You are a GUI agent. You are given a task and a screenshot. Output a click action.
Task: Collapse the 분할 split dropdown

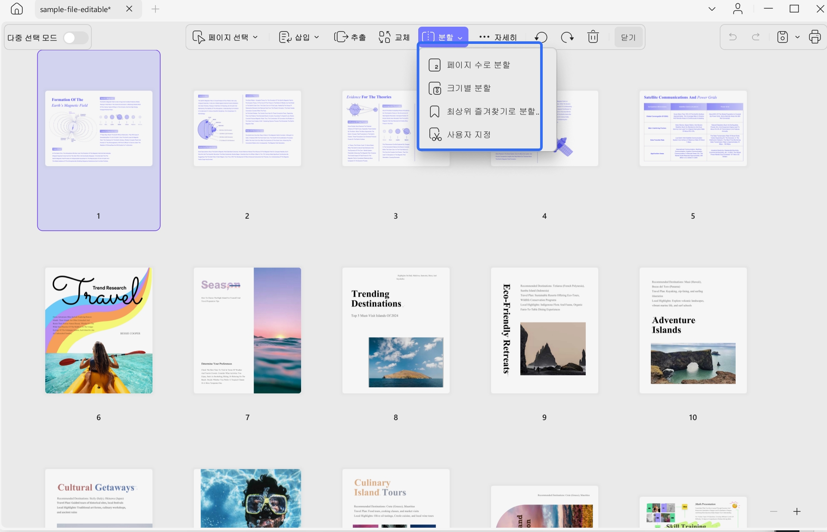[x=443, y=37]
